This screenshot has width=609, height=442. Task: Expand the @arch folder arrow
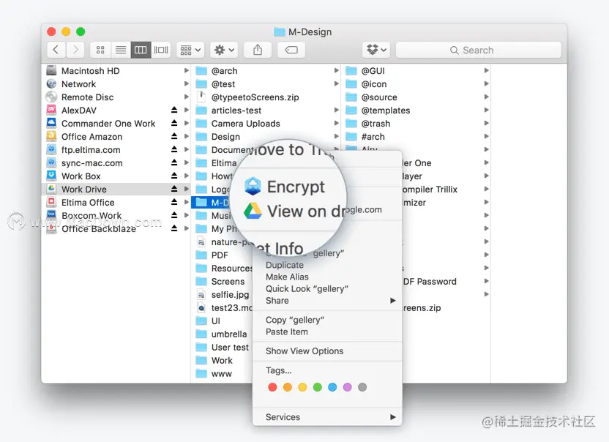337,71
